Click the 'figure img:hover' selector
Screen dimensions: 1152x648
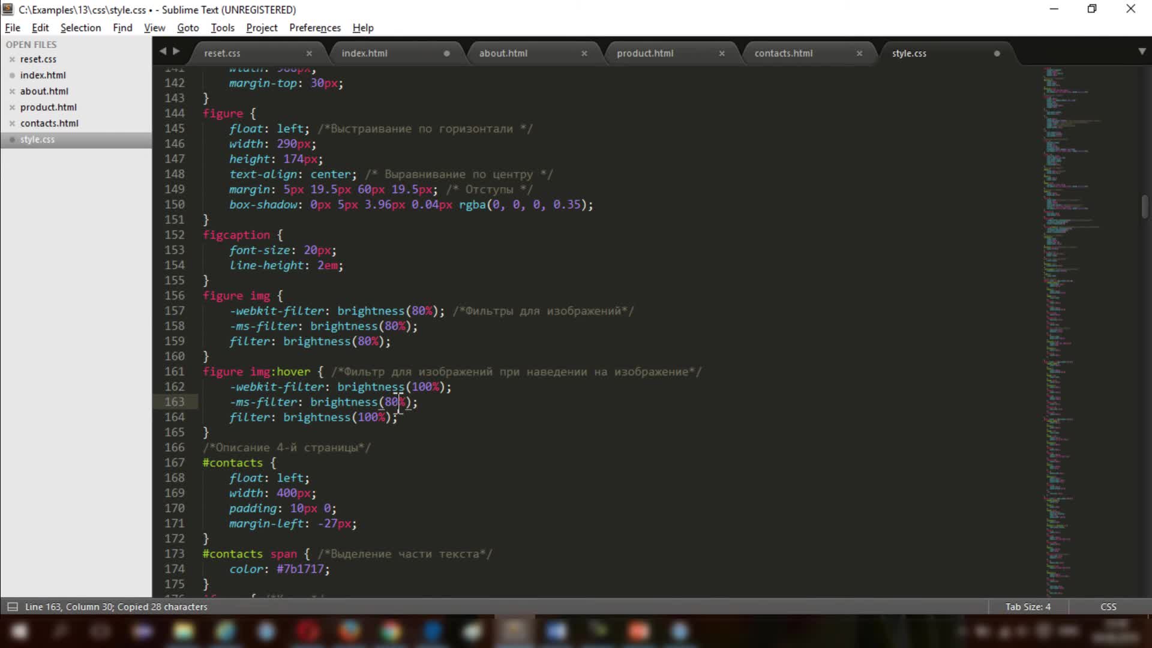pyautogui.click(x=257, y=371)
